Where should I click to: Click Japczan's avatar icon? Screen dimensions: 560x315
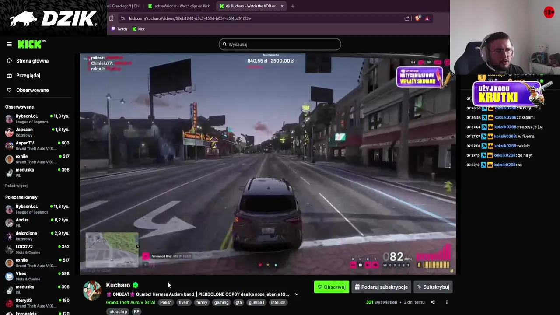[9, 133]
